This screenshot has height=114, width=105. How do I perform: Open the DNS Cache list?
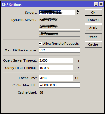(93, 44)
